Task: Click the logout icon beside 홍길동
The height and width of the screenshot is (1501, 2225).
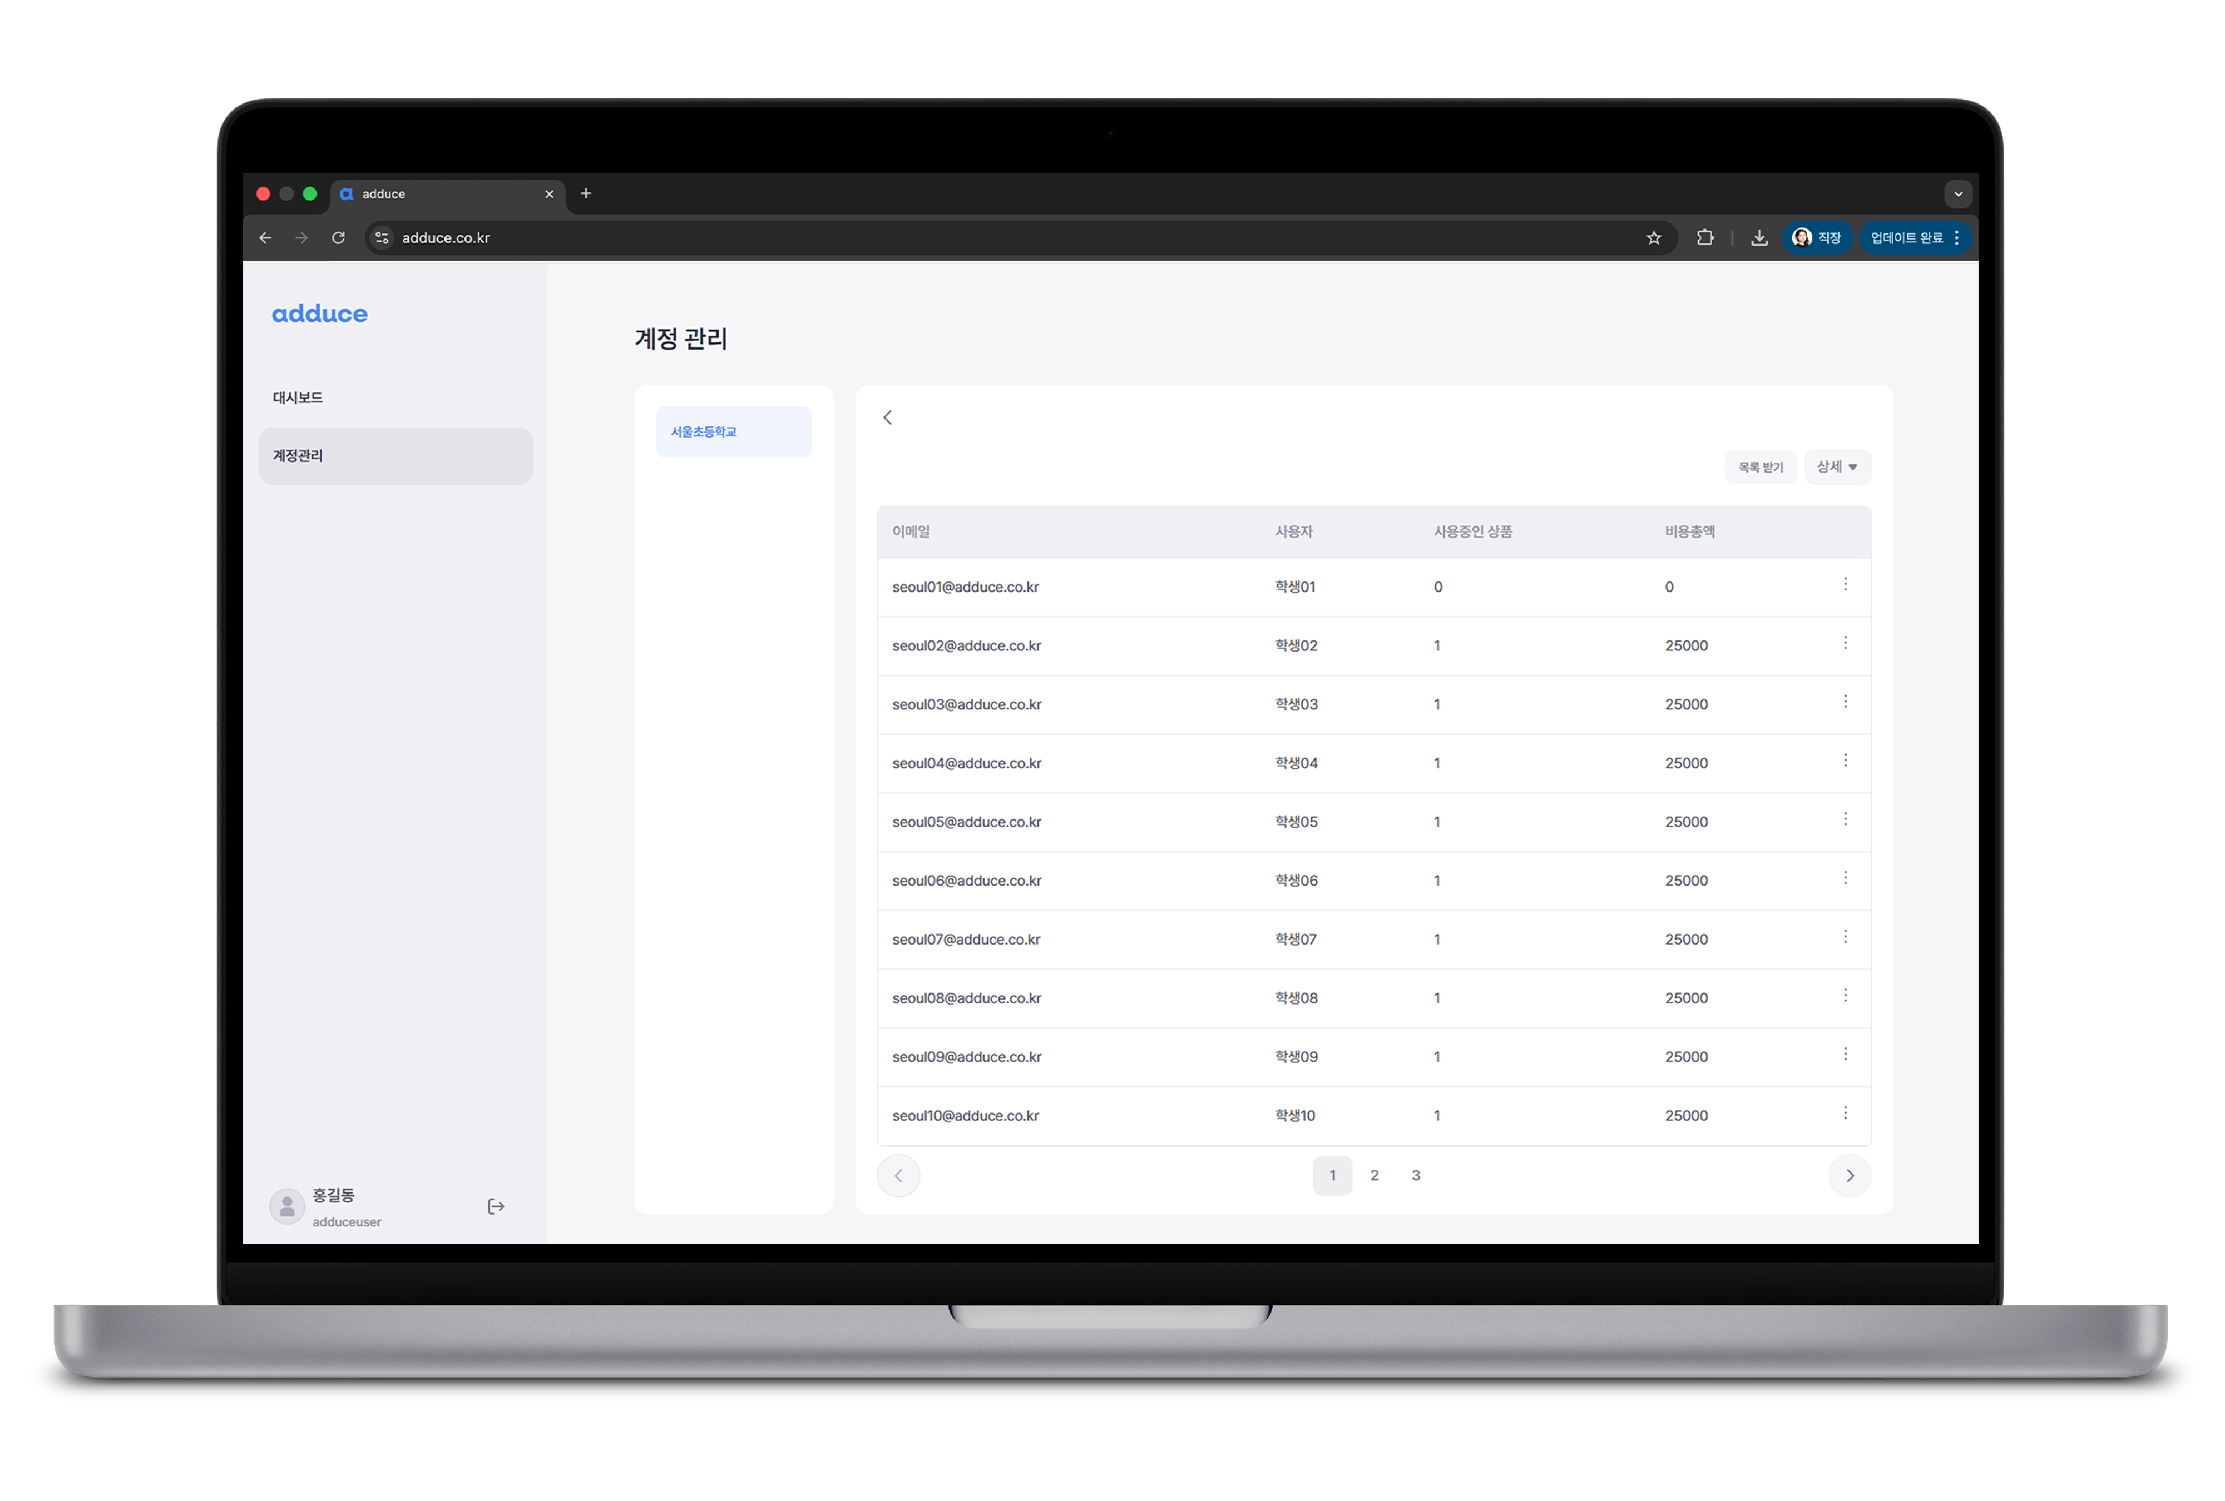Action: 496,1206
